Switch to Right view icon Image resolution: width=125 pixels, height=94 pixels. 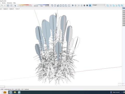click(61, 5)
